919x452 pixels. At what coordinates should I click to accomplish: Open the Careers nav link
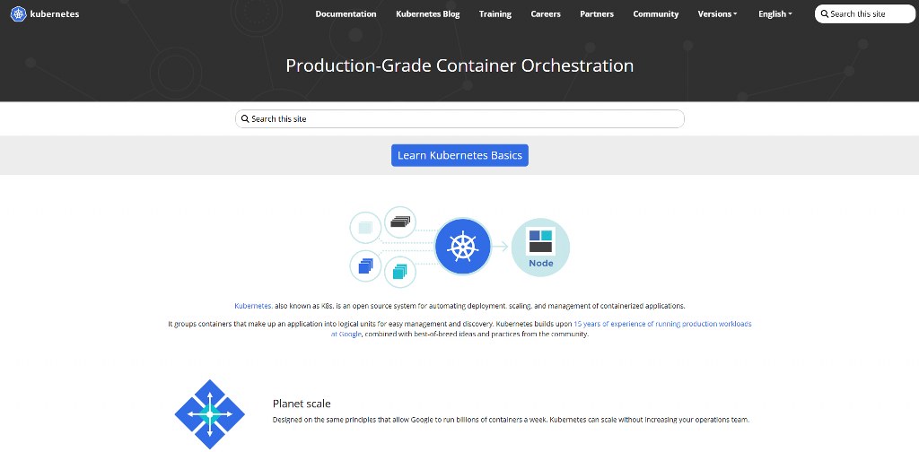coord(546,14)
